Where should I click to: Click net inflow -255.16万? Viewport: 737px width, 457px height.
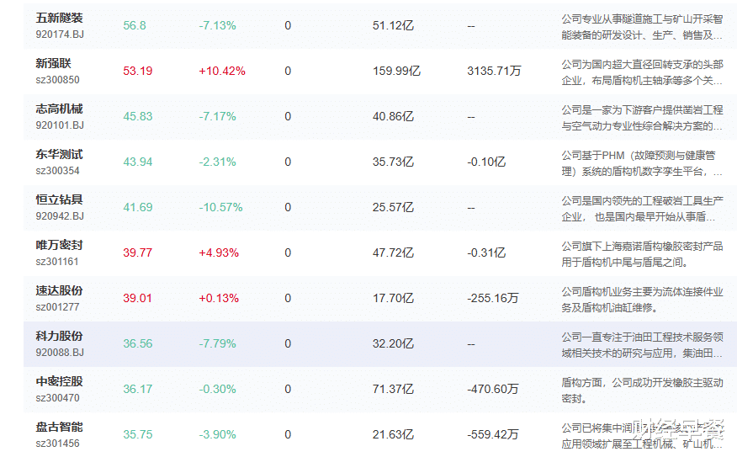tap(492, 298)
